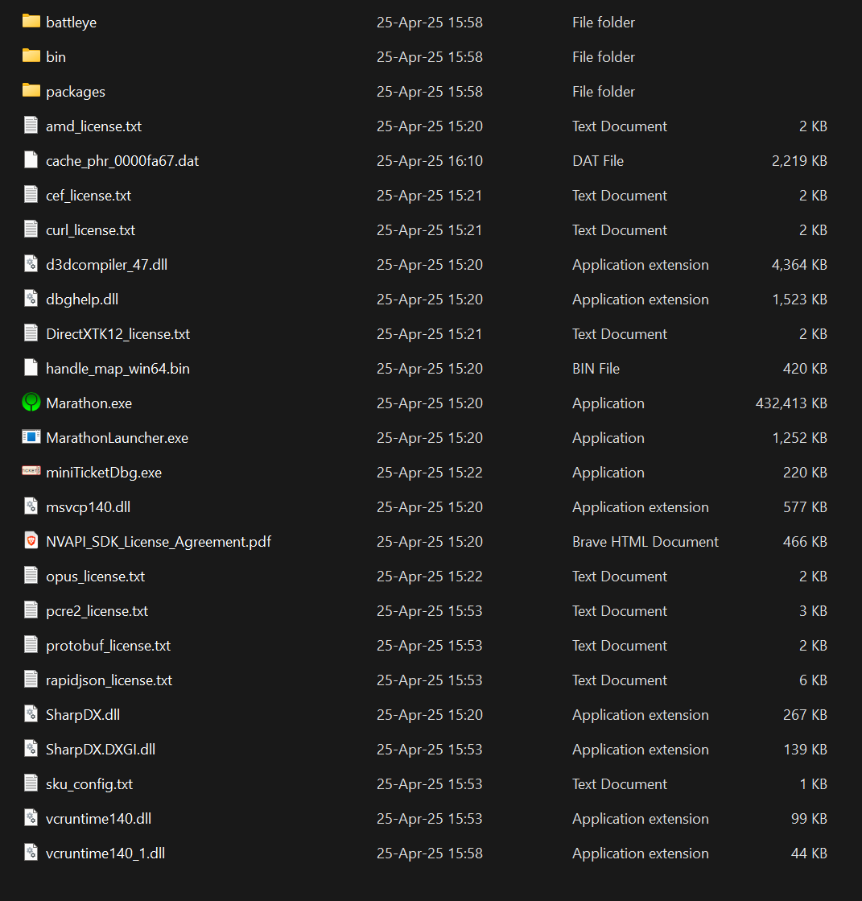The width and height of the screenshot is (862, 901).
Task: Click the file name rapidjson_license.txt
Action: pos(109,680)
